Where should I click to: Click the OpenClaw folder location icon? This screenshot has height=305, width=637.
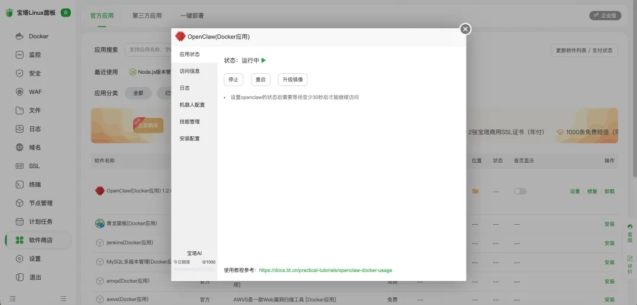[475, 191]
